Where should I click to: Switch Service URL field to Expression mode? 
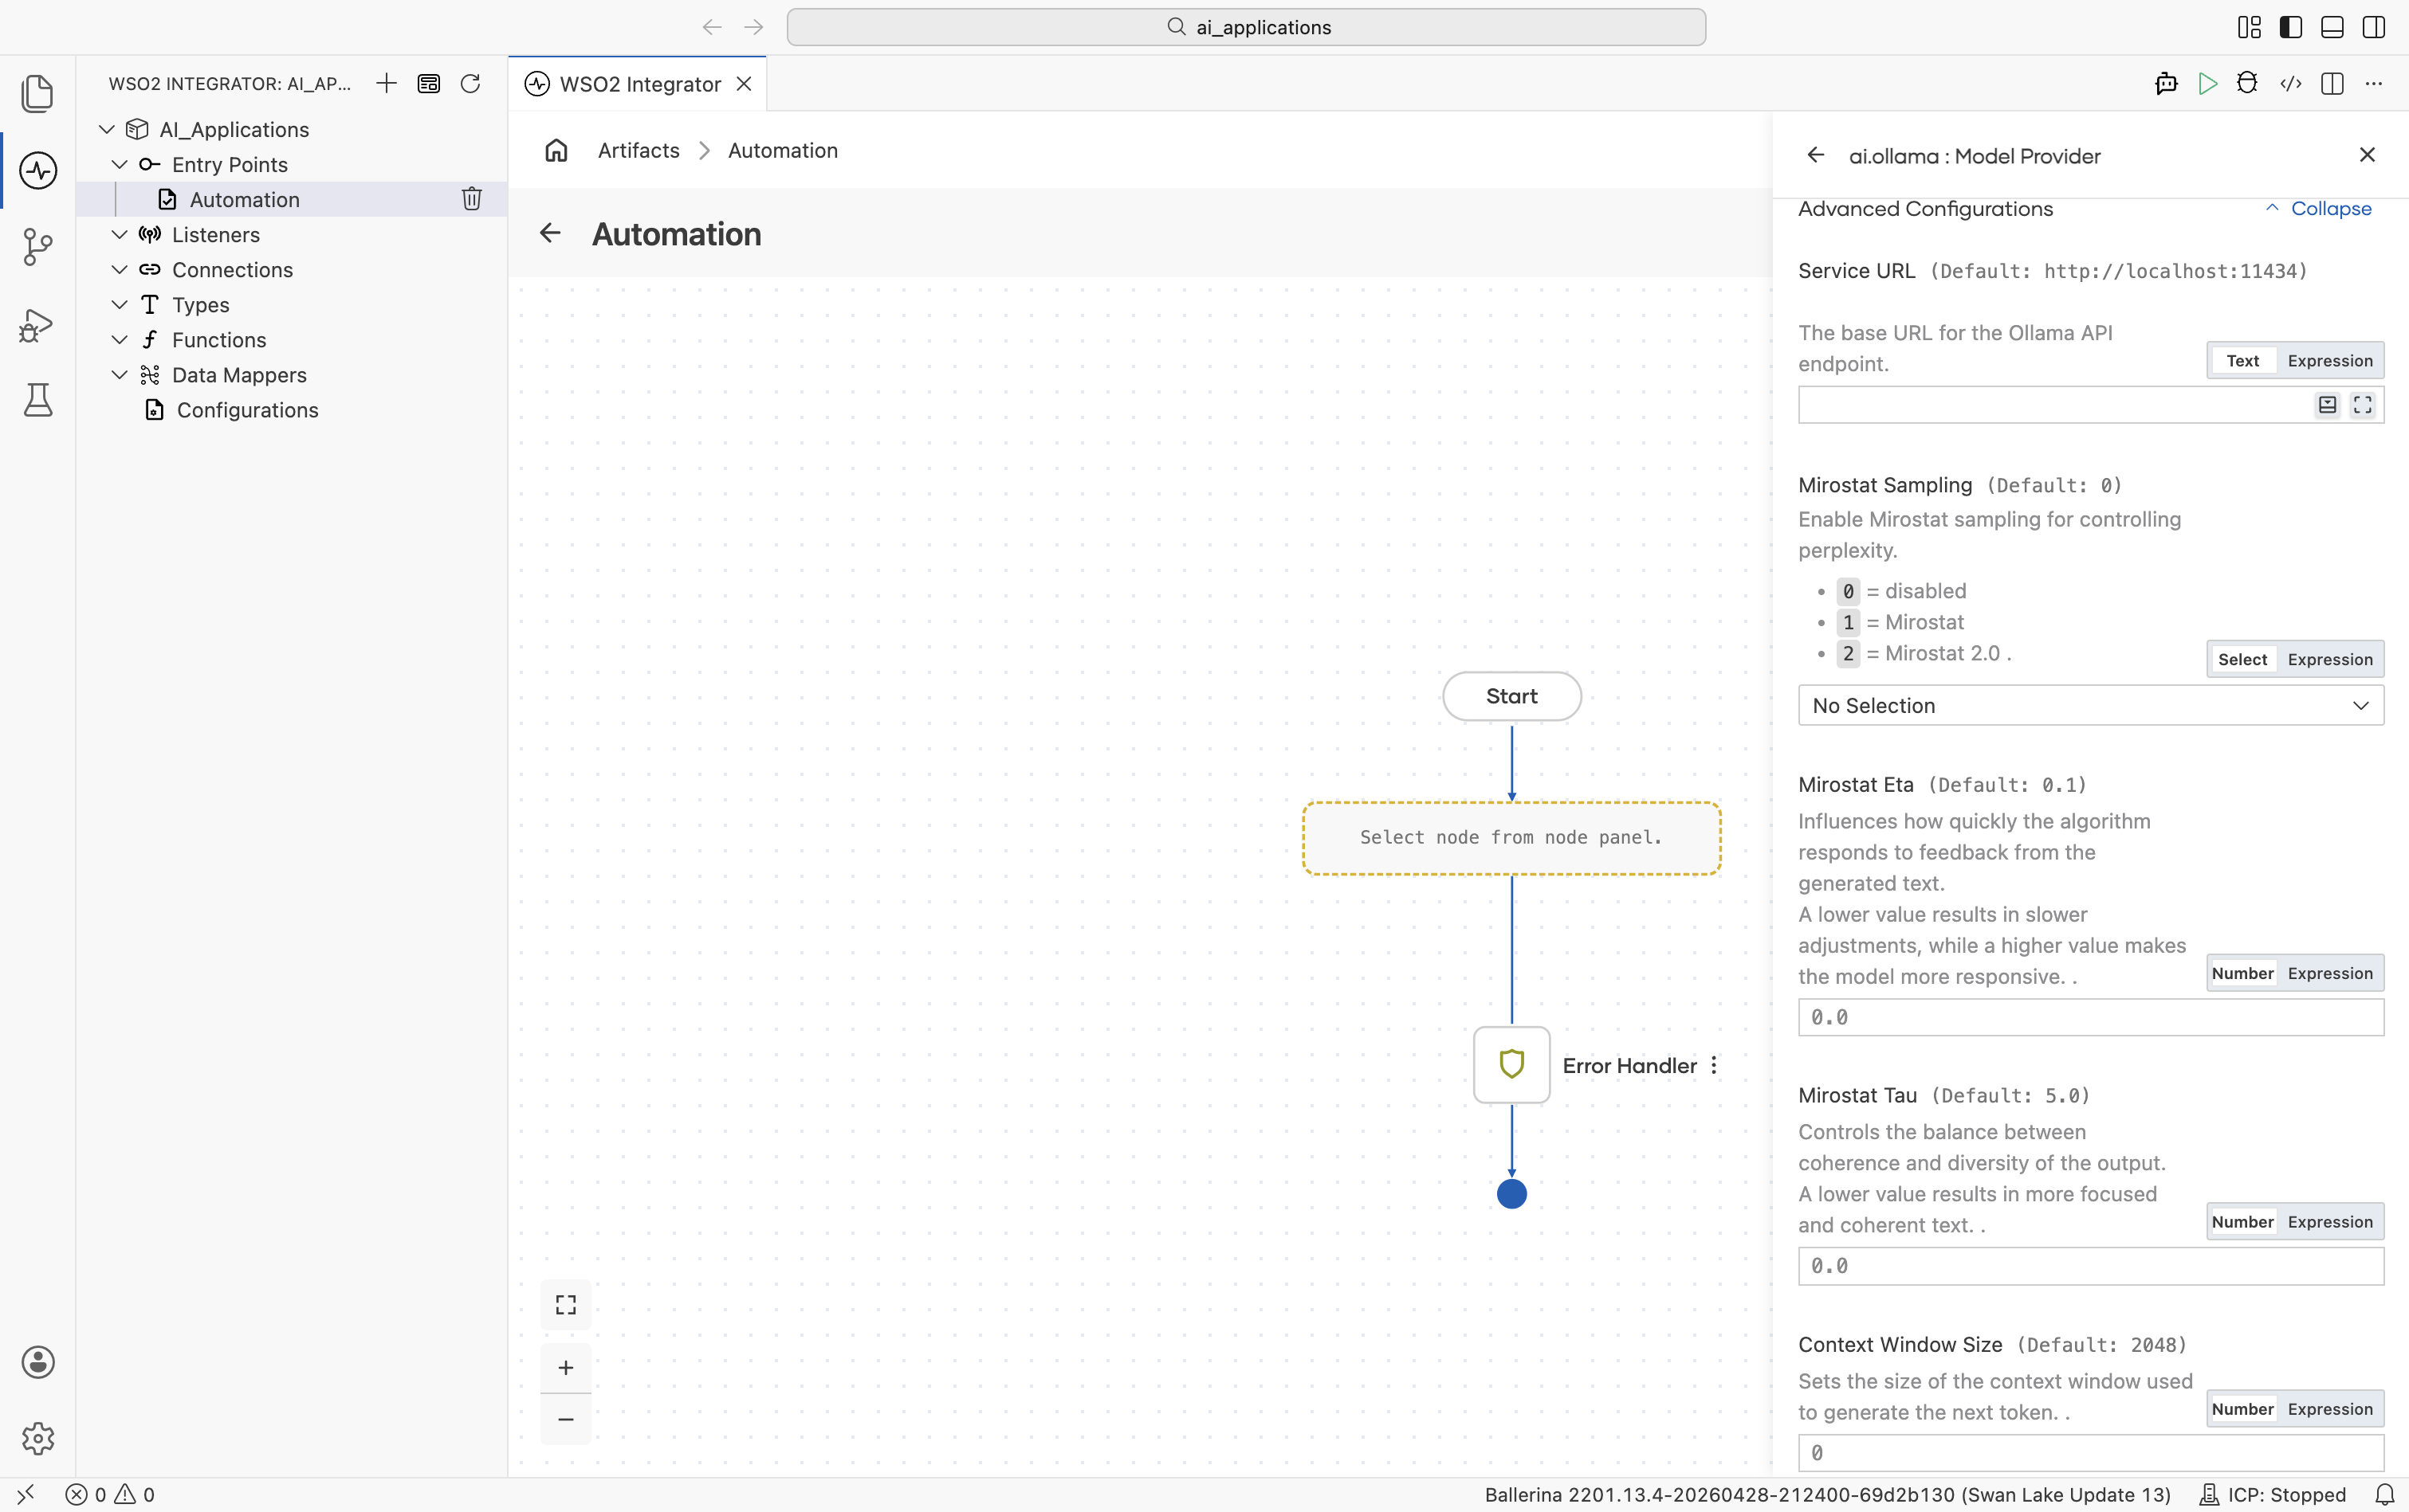[2330, 360]
